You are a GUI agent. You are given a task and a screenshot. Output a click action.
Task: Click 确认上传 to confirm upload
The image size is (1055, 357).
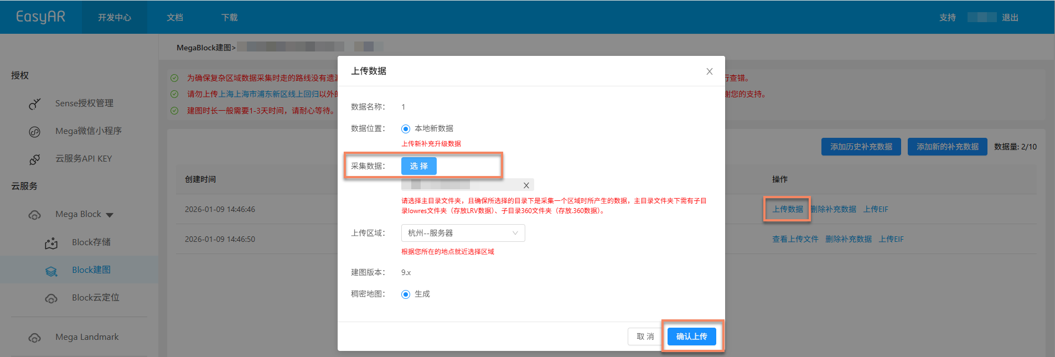(x=692, y=337)
